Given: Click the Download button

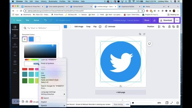Looking at the screenshot, I should coord(166,20).
